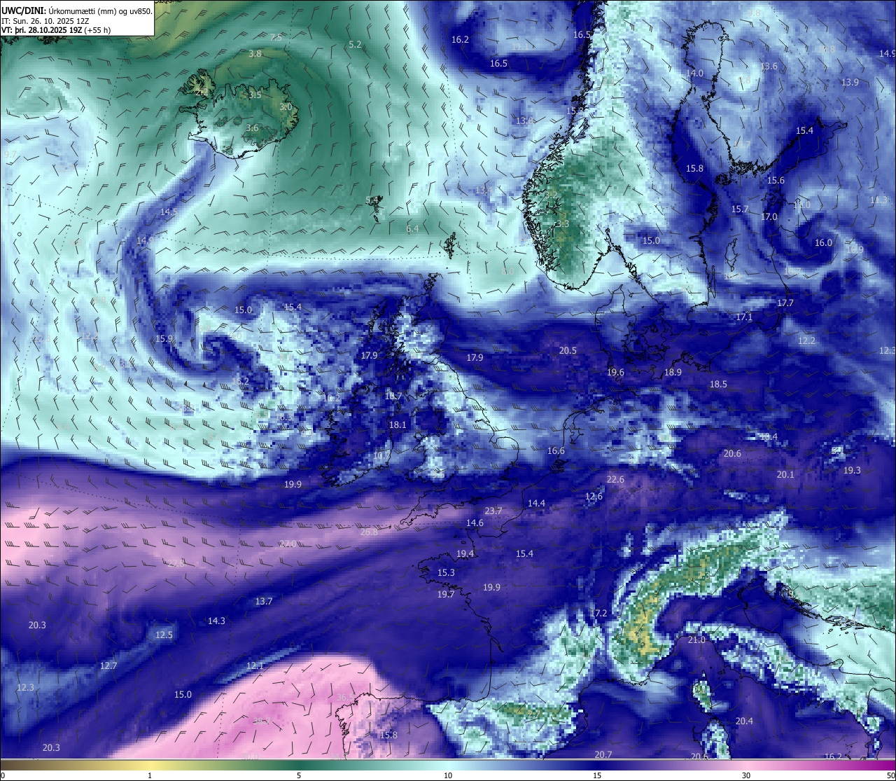The image size is (896, 781).
Task: Click the 14.5 value label
Action: tap(169, 212)
